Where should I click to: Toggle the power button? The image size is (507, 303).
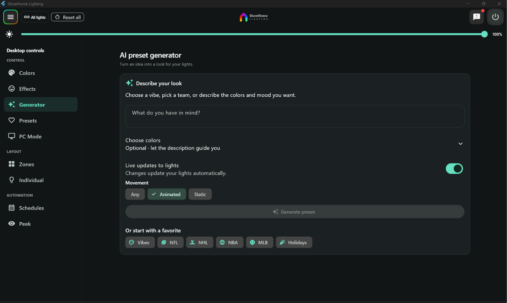496,17
